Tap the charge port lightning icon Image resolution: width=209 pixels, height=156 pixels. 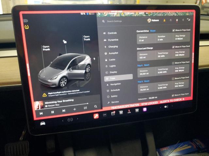pos(94,58)
